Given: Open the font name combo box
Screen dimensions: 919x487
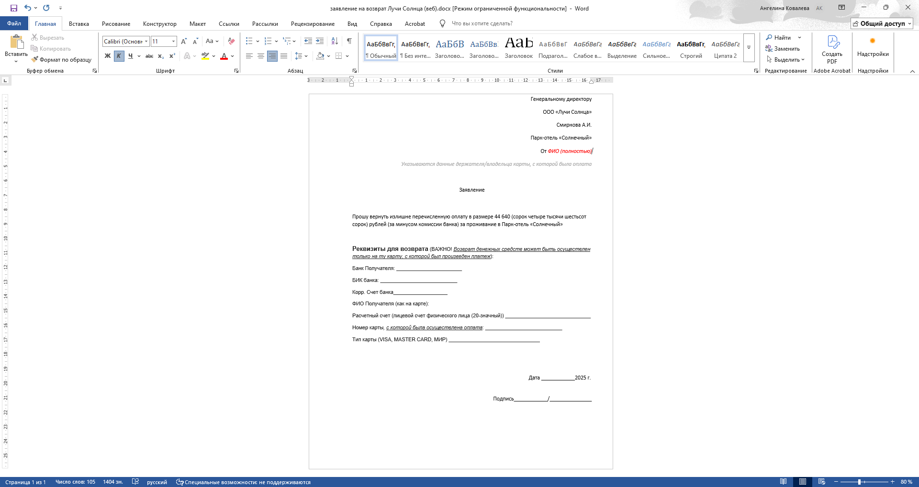Looking at the screenshot, I should pyautogui.click(x=126, y=42).
